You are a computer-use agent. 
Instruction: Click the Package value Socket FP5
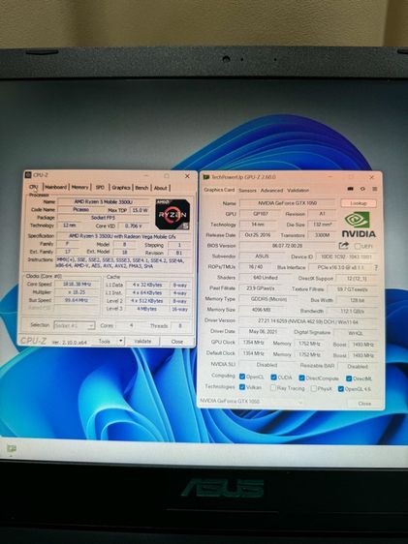tap(104, 218)
